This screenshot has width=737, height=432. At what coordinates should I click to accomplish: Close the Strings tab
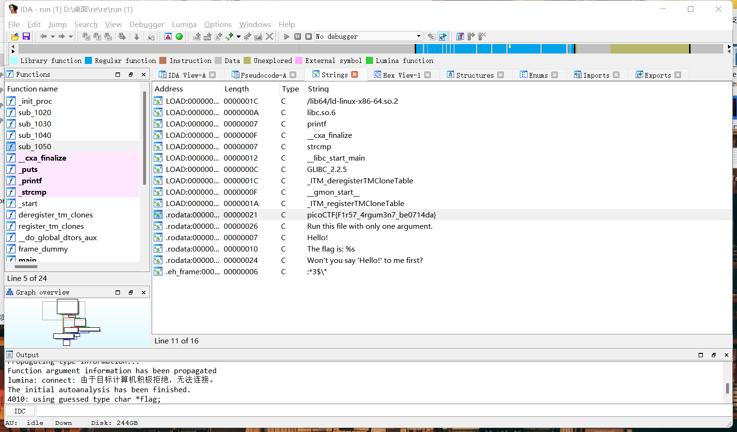point(355,74)
